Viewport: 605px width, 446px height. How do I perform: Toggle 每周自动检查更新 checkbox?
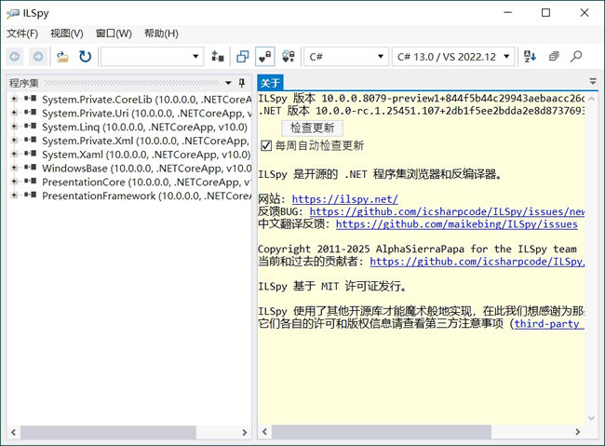pos(266,145)
